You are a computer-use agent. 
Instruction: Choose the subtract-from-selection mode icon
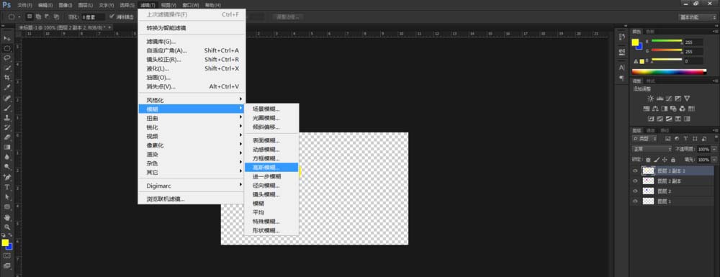click(47, 17)
